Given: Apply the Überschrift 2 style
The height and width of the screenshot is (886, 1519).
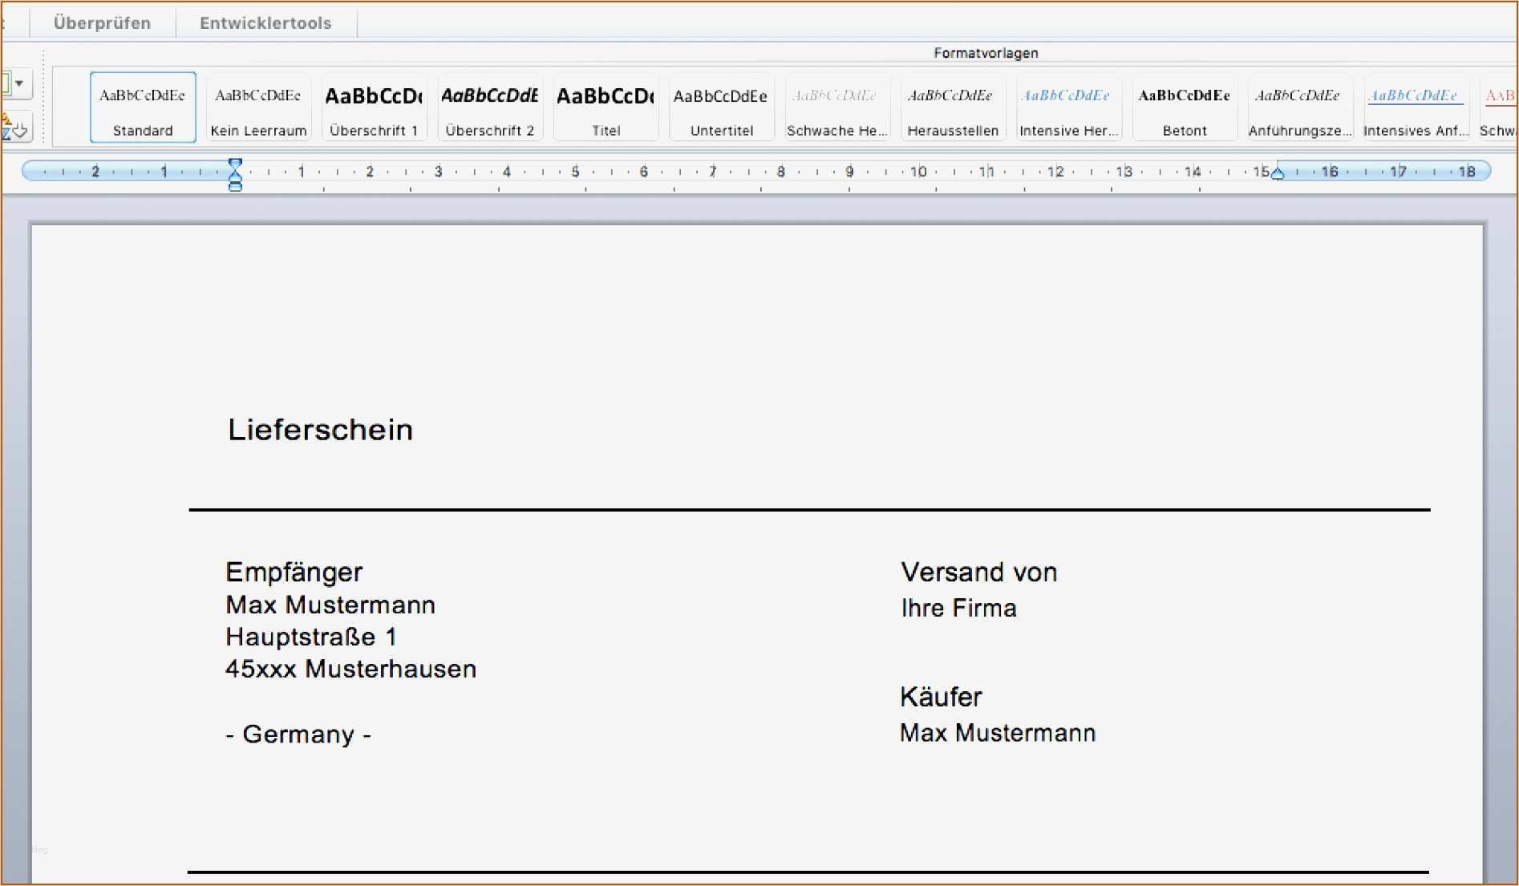Looking at the screenshot, I should coord(489,107).
